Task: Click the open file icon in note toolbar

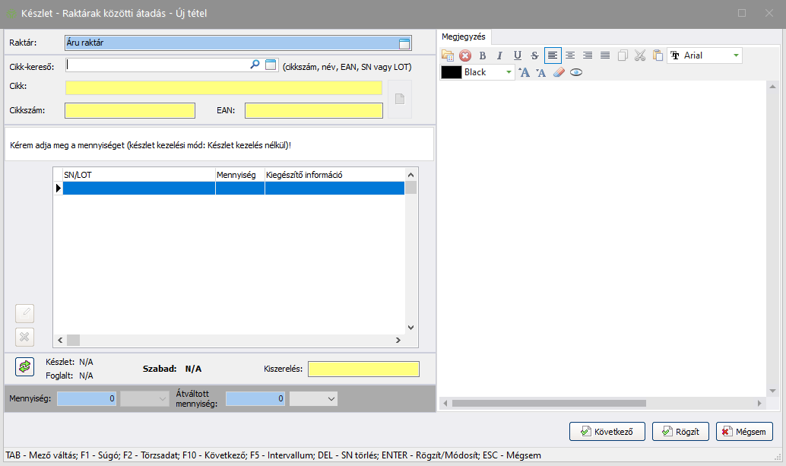Action: click(448, 55)
